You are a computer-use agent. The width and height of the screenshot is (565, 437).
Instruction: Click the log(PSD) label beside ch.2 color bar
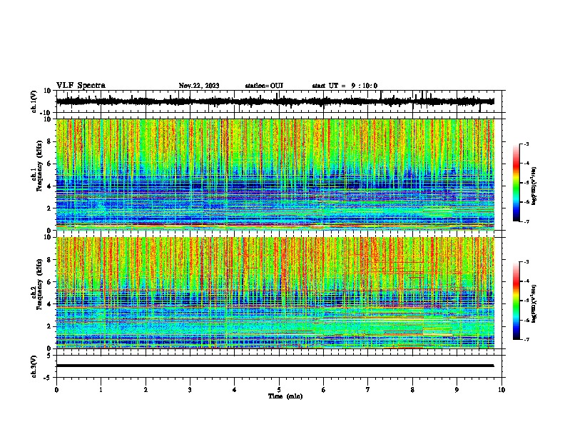534,303
